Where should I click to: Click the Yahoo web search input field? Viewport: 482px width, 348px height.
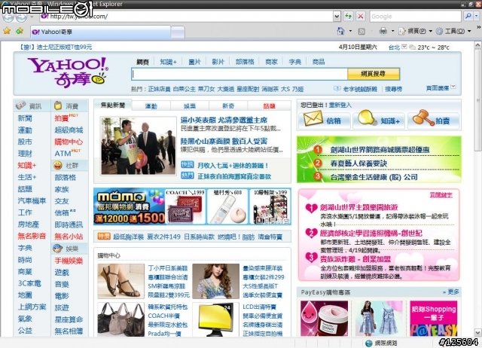239,74
